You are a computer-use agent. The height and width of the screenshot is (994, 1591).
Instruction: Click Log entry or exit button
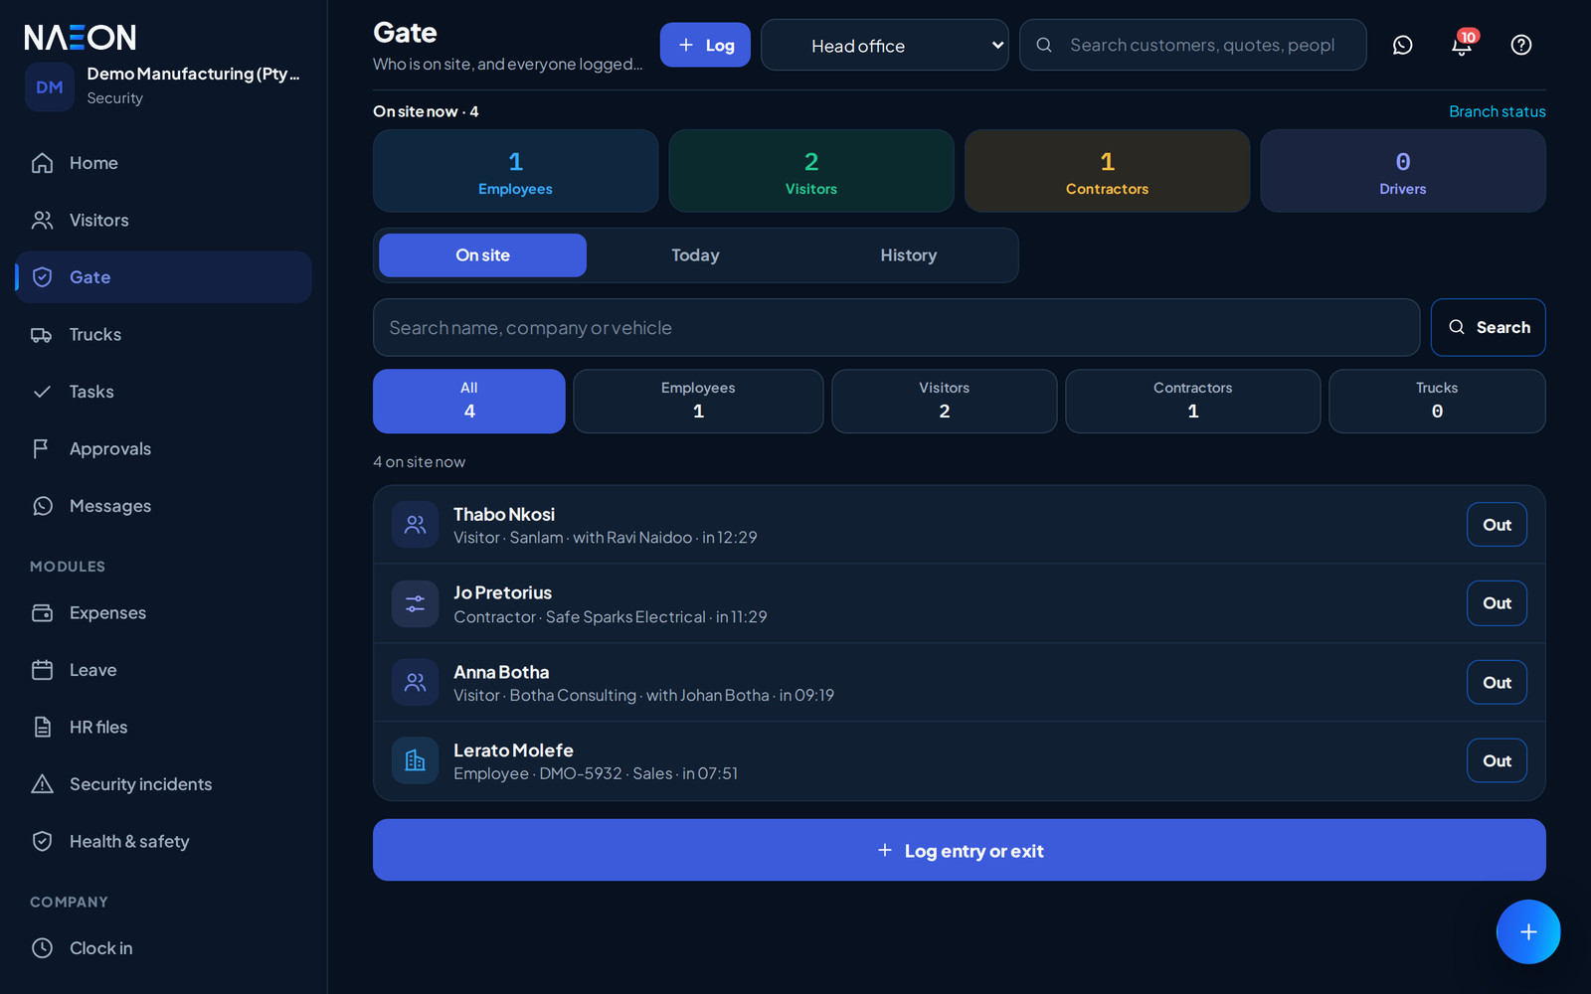coord(960,850)
